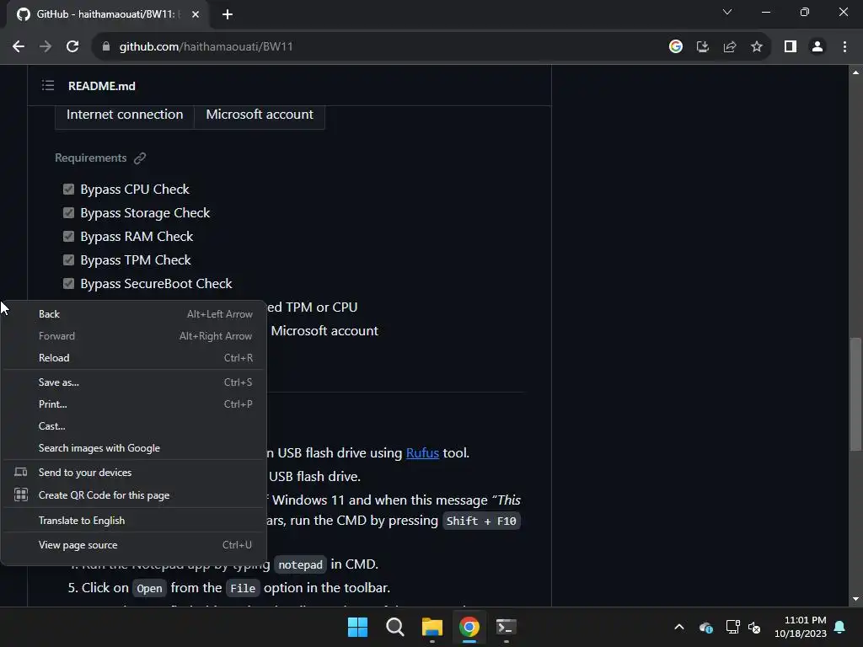863x647 pixels.
Task: Open the Windows Start button
Action: pyautogui.click(x=357, y=627)
